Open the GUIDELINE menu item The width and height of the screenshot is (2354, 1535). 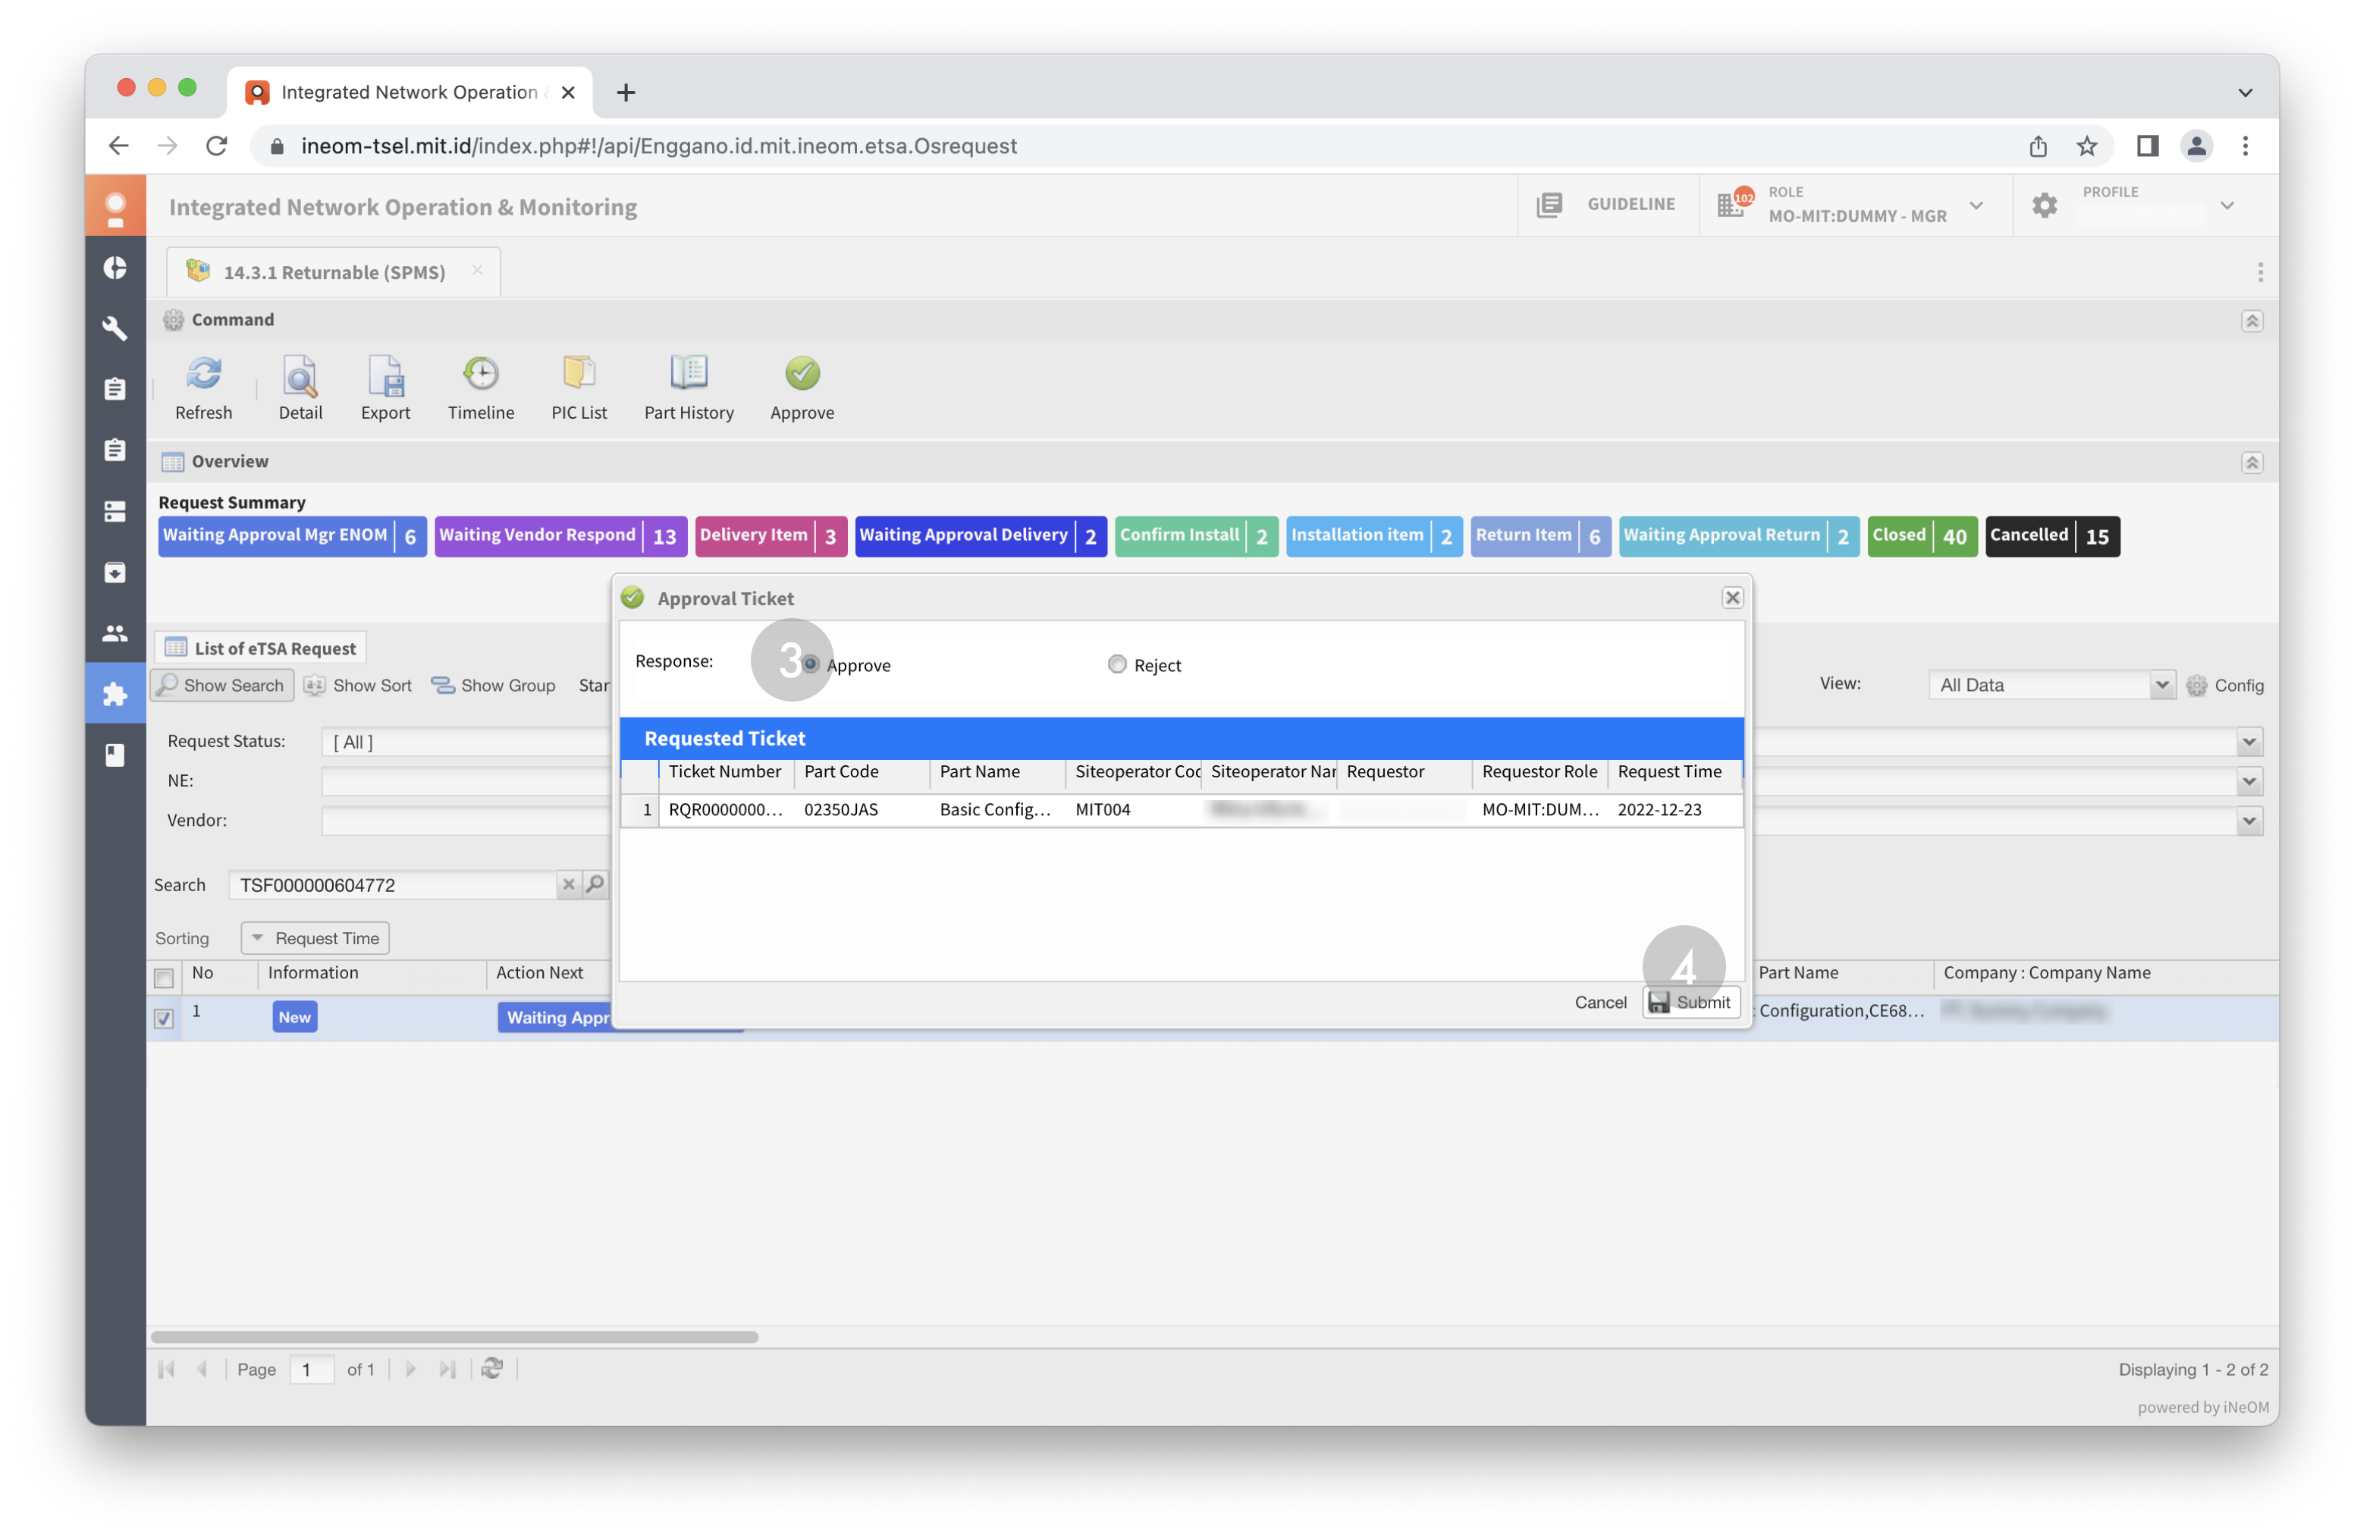(x=1606, y=204)
